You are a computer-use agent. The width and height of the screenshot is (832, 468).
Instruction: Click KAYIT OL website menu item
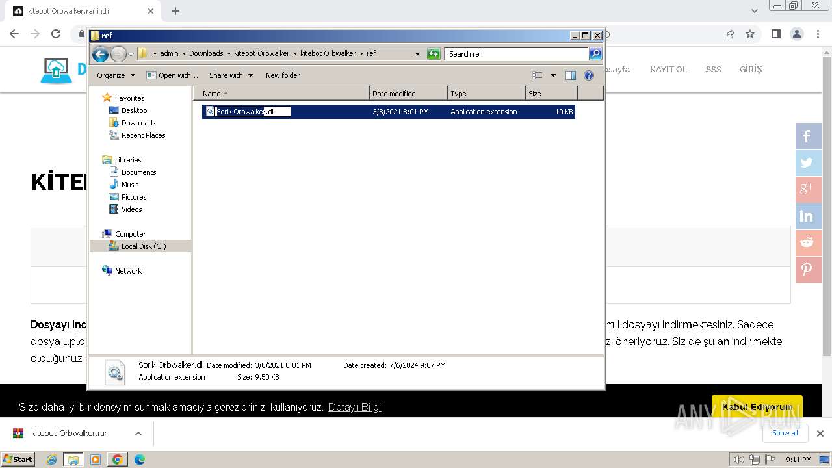pos(668,69)
